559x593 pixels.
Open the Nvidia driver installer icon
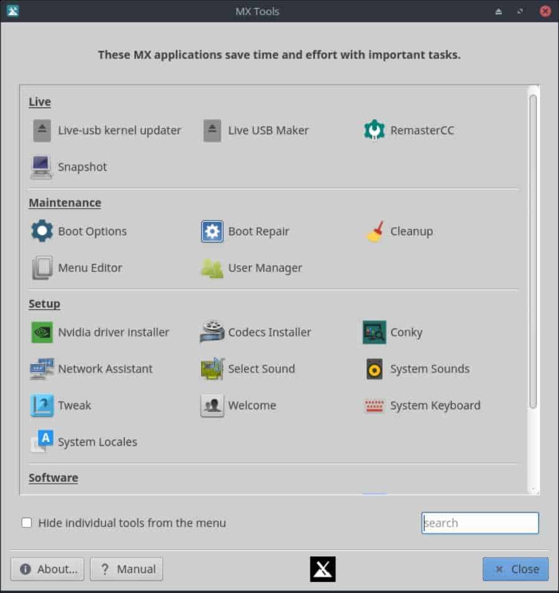click(42, 332)
